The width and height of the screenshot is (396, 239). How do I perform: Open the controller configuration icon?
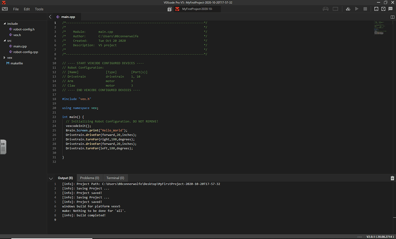(x=326, y=9)
